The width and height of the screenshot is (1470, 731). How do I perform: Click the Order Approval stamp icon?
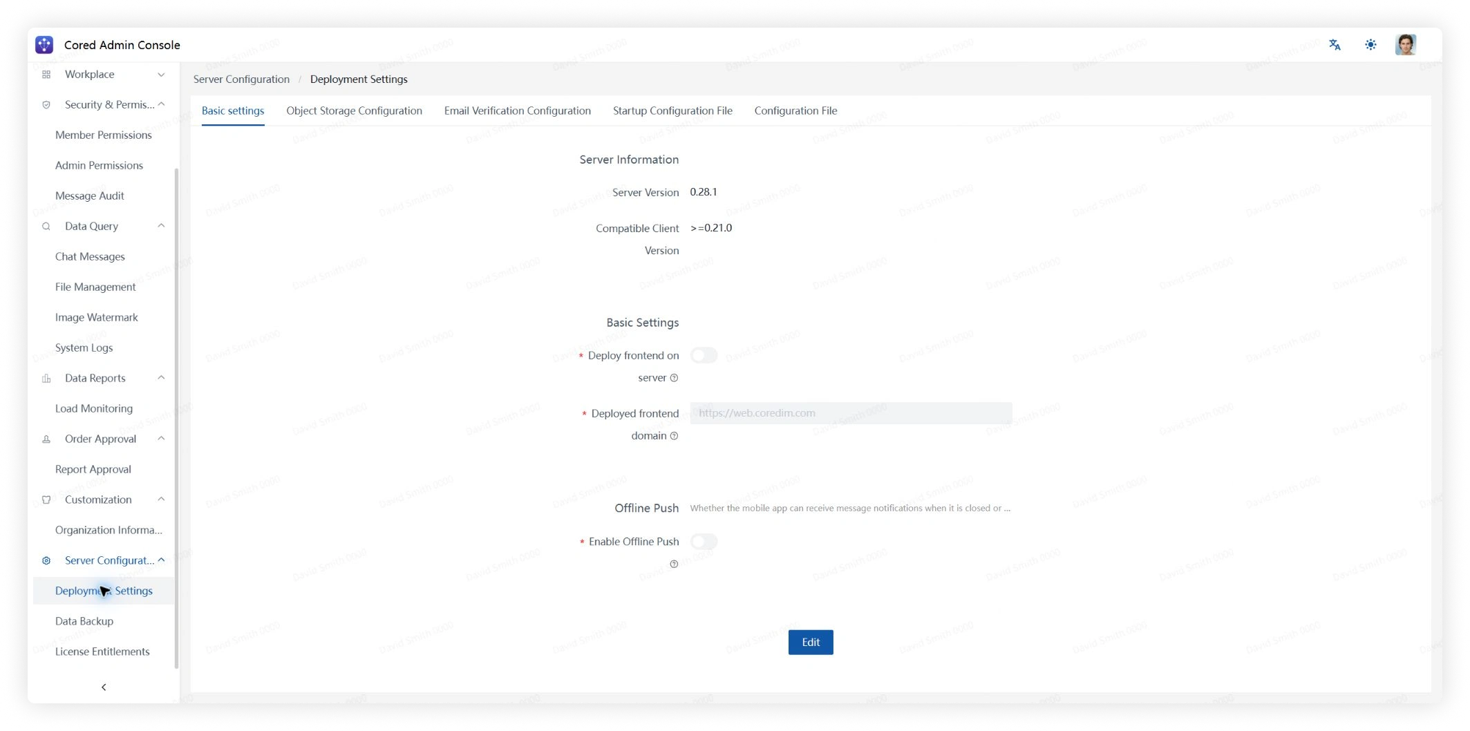point(46,439)
